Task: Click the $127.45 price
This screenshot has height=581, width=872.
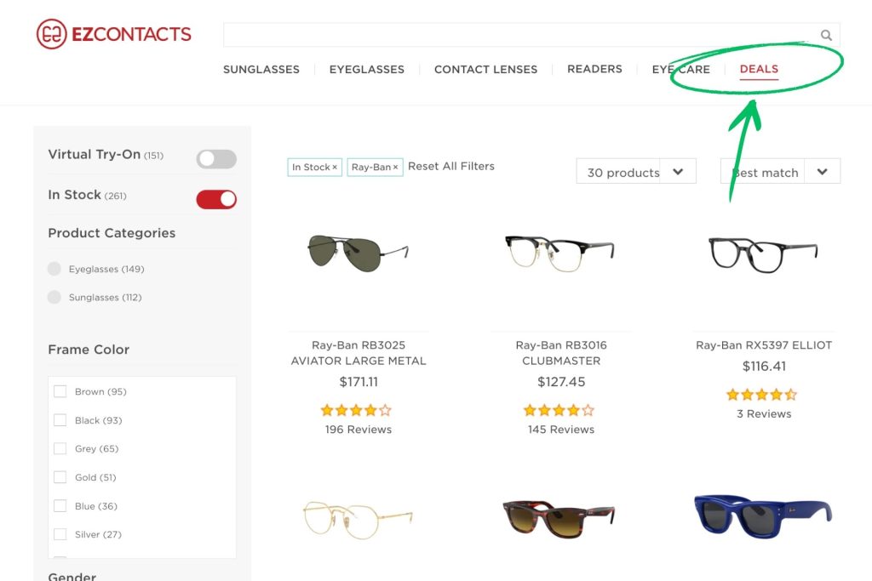Action: 561,382
